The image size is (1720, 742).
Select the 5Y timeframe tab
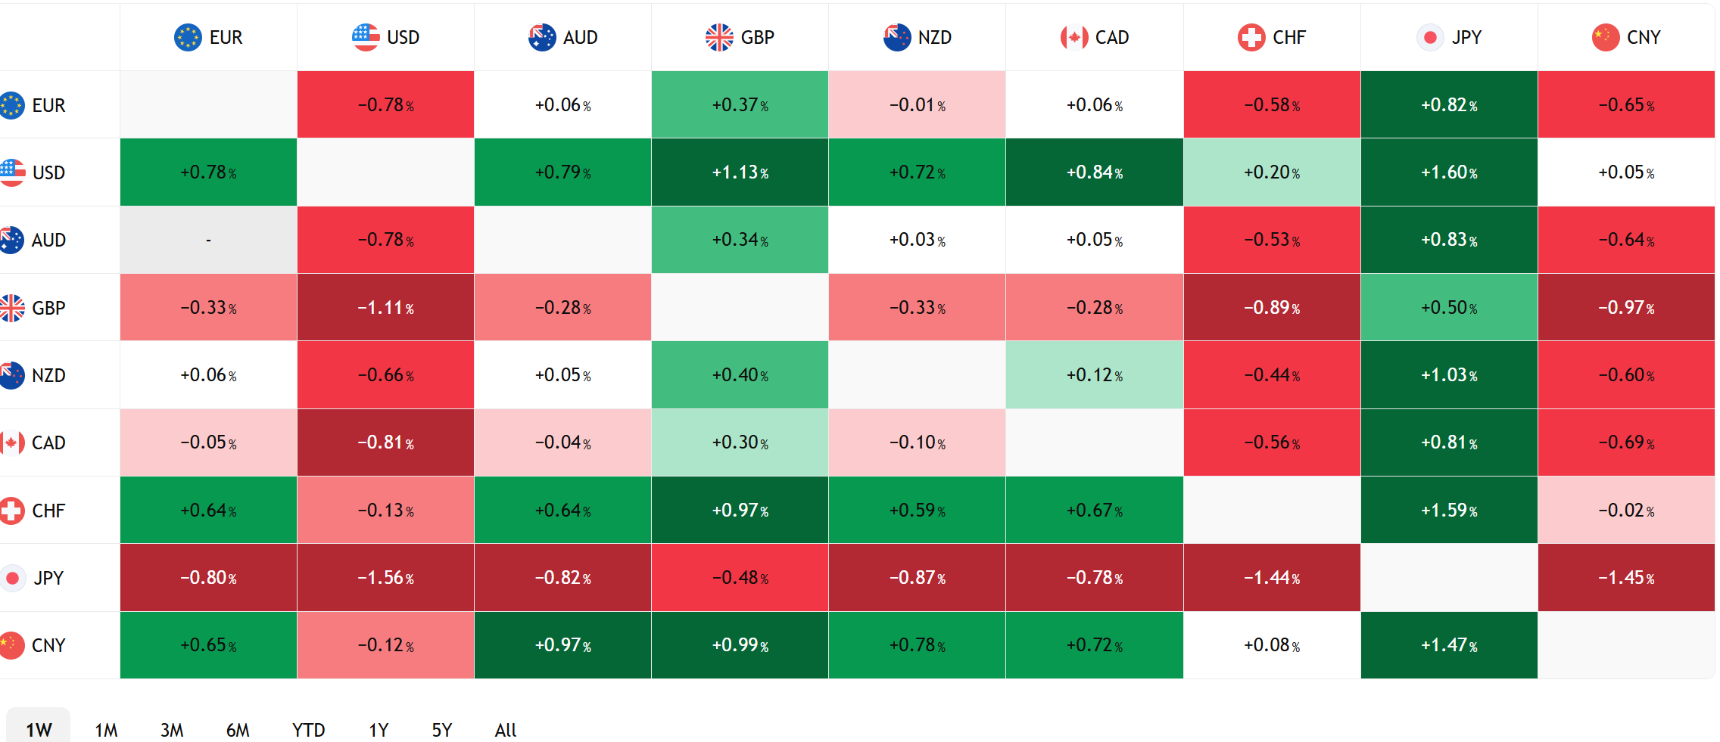click(x=442, y=729)
